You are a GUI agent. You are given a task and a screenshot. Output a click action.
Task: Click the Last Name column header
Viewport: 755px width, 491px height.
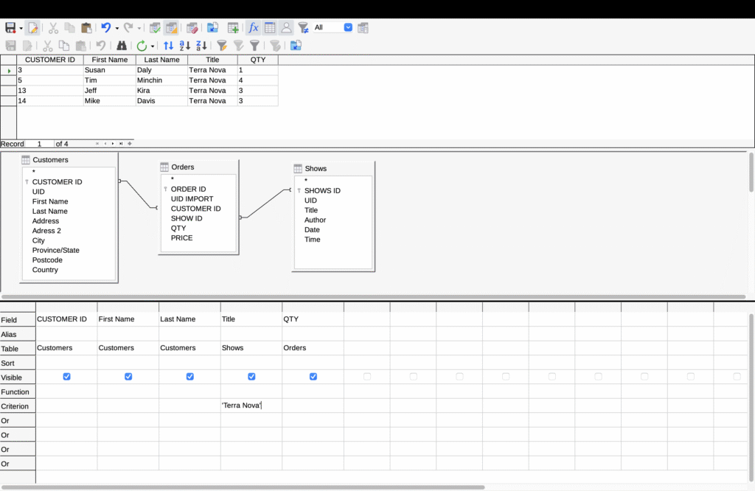(x=161, y=60)
